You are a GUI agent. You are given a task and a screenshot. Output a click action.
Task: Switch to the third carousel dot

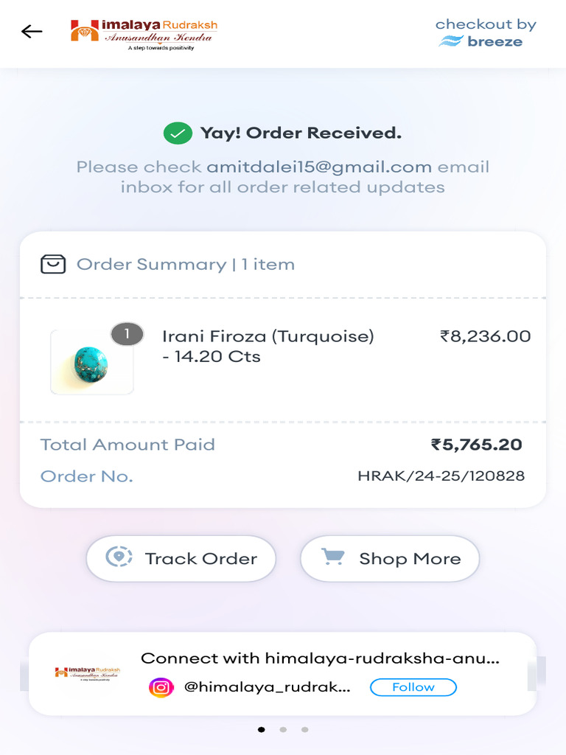point(304,730)
